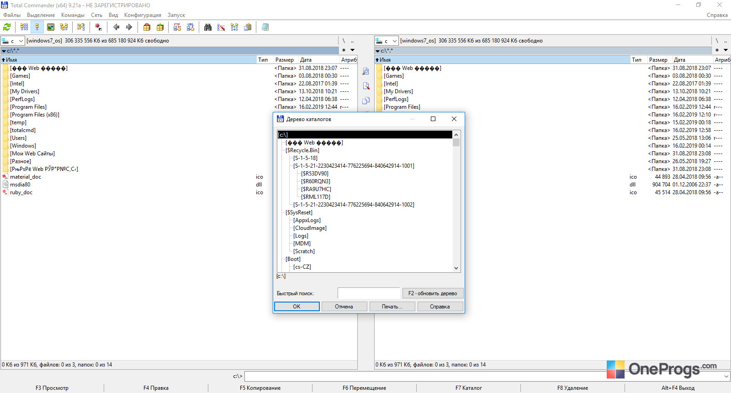Click tree dialog scrollbar down arrow
Image resolution: width=731 pixels, height=393 pixels.
coord(456,268)
